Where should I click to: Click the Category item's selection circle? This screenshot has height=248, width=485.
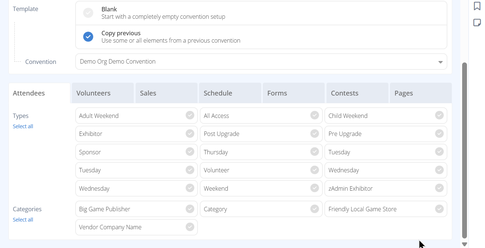click(314, 209)
